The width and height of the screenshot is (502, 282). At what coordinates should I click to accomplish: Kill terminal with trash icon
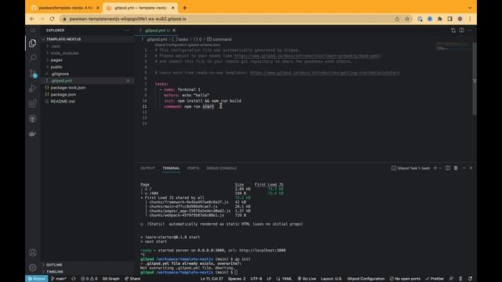[x=456, y=168]
